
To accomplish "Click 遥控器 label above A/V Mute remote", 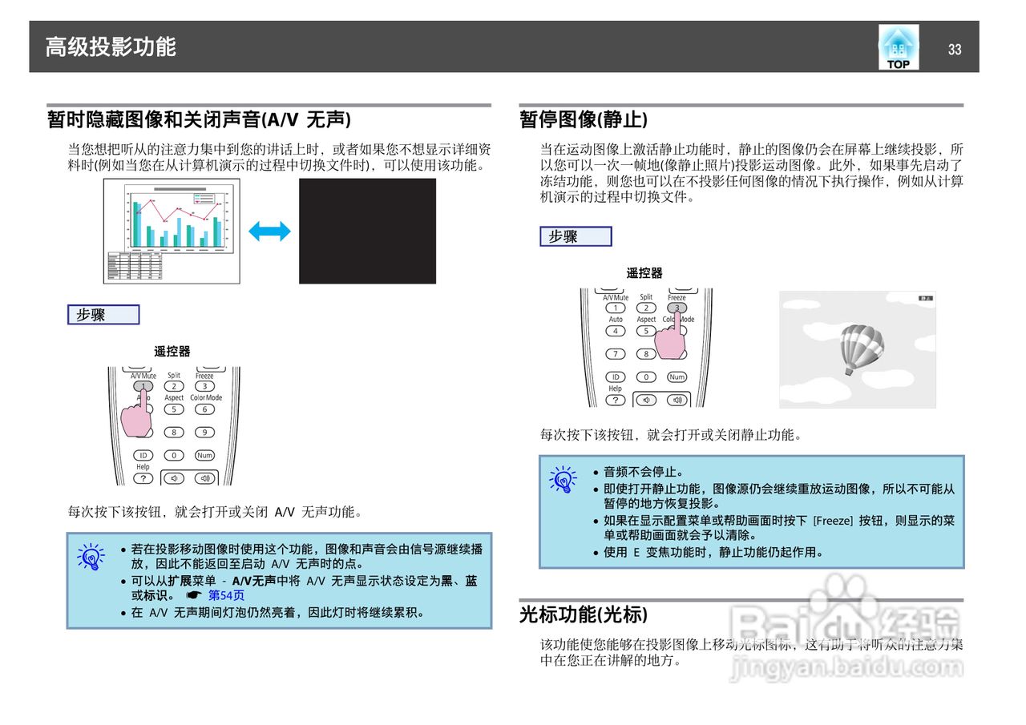I will (172, 351).
